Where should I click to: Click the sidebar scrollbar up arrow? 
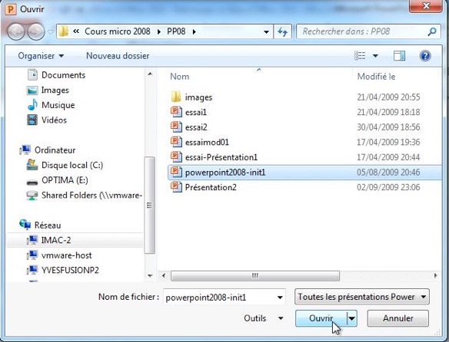[150, 74]
